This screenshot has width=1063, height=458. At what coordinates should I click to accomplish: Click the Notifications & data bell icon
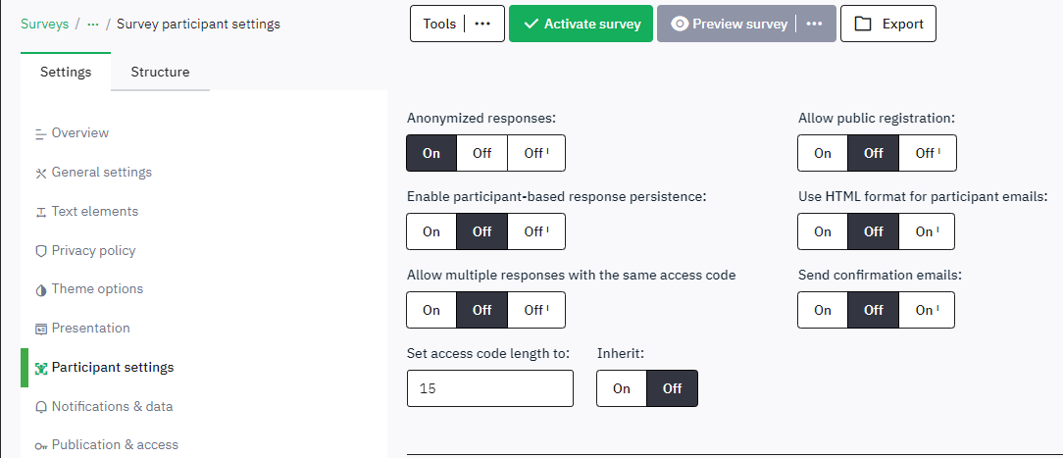pyautogui.click(x=41, y=407)
